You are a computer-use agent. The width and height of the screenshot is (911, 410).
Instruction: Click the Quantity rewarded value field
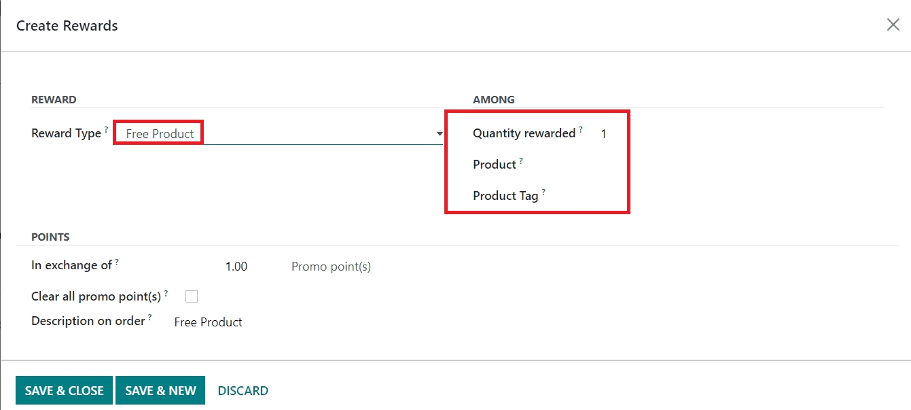pyautogui.click(x=604, y=134)
